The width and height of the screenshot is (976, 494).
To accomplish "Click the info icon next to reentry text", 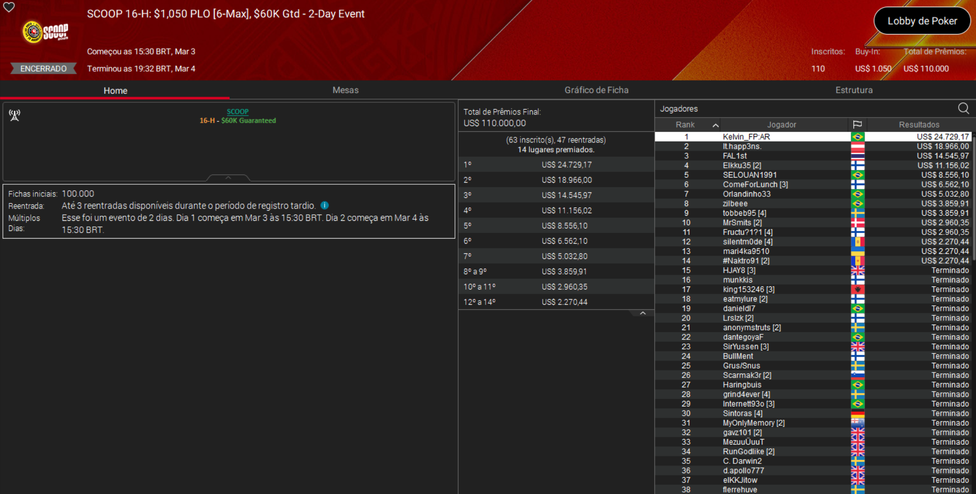I will (x=325, y=205).
